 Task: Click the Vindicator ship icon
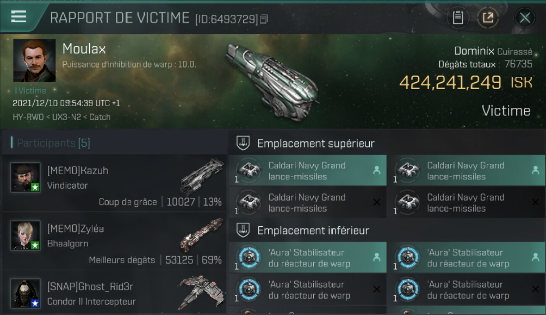click(202, 176)
